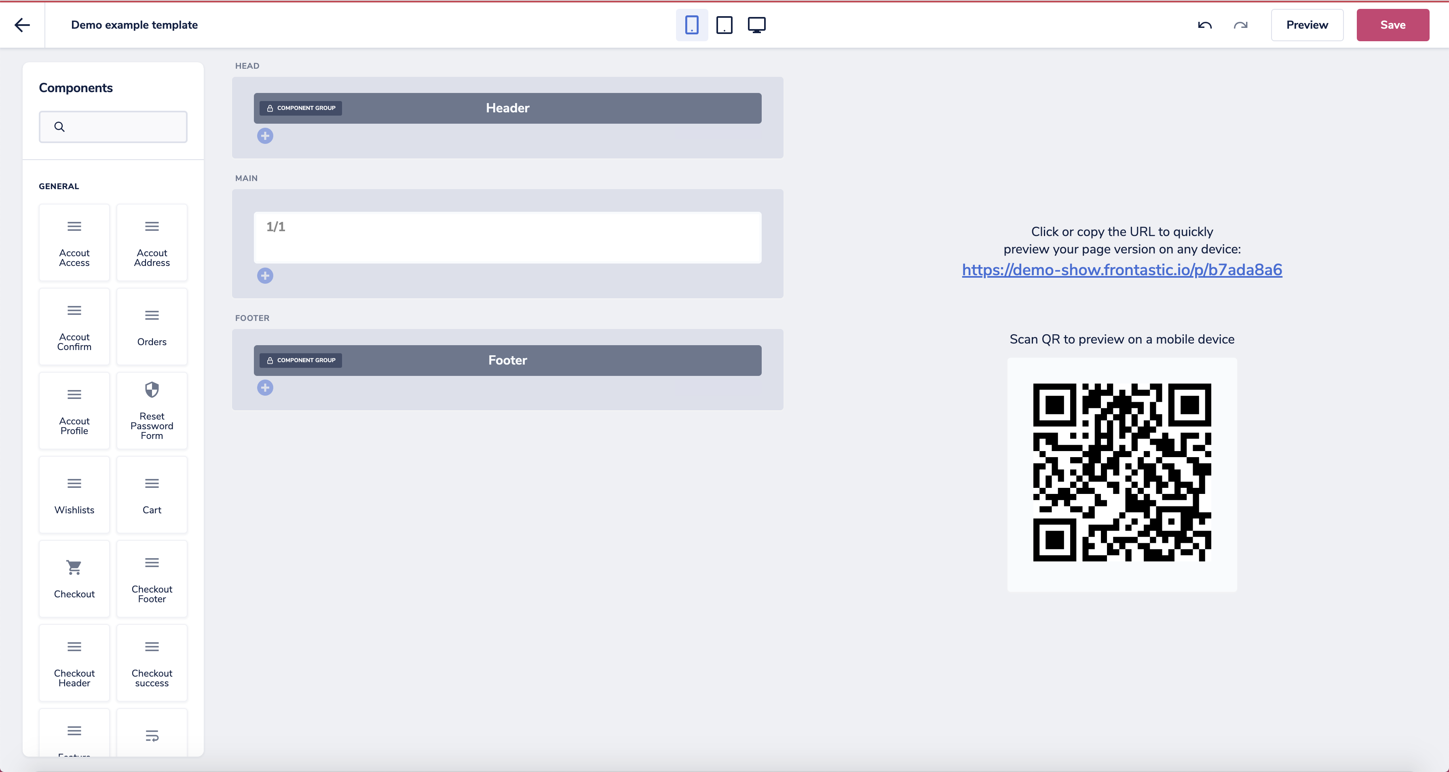Select the Checkout cart-icon component
The width and height of the screenshot is (1449, 772).
(x=74, y=578)
